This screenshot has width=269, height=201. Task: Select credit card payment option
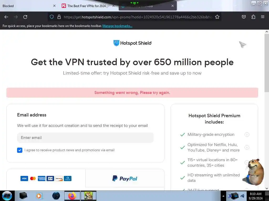(46, 178)
